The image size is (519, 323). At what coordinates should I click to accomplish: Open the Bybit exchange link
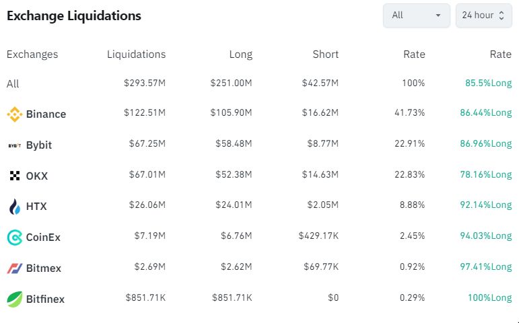pyautogui.click(x=39, y=145)
